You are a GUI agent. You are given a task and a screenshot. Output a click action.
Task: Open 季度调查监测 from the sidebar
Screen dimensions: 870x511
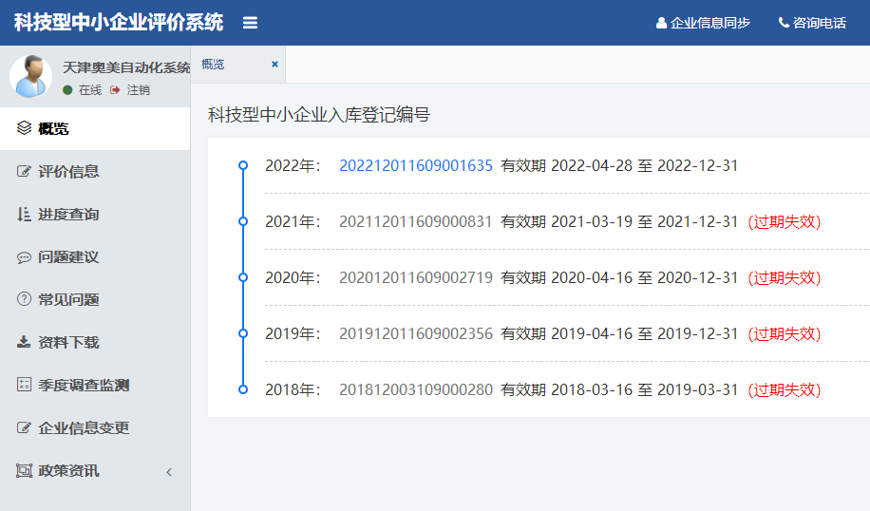tap(83, 386)
